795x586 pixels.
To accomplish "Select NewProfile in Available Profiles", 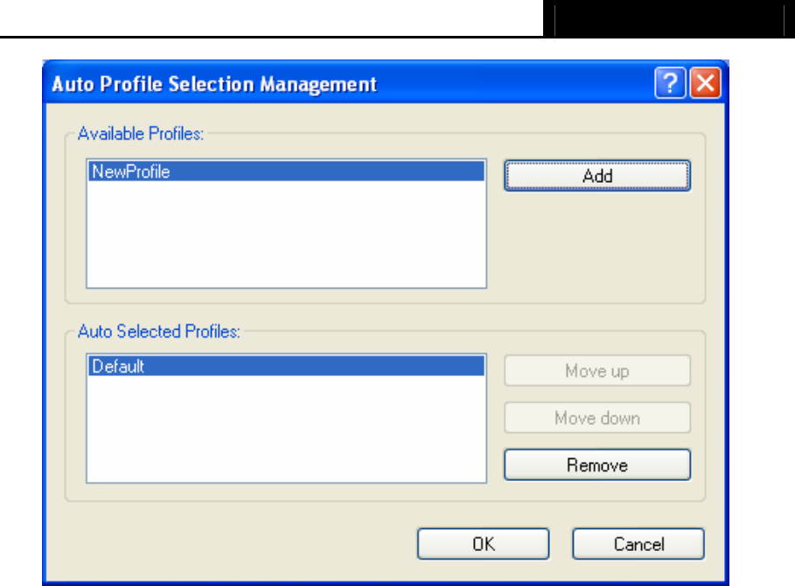I will (x=287, y=171).
